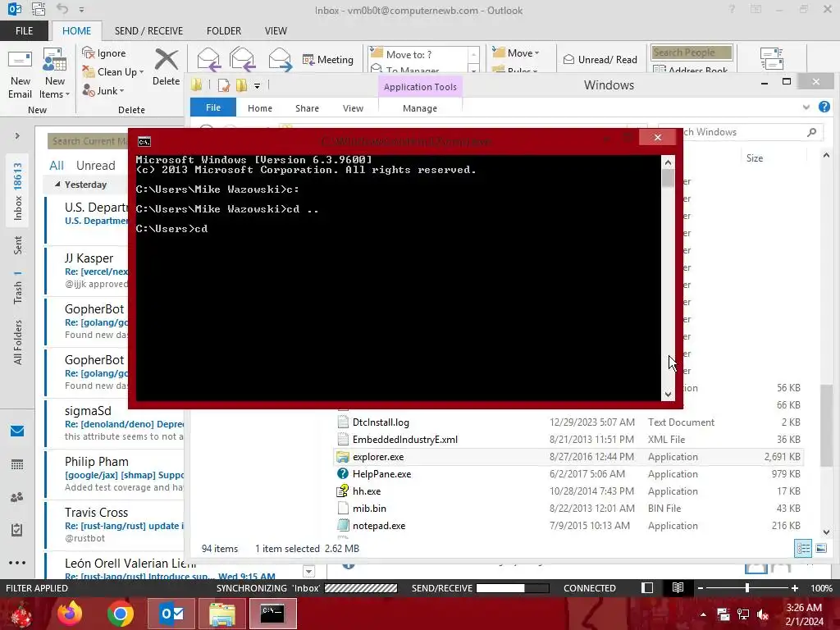Click command prompt scroll down arrow

tap(668, 395)
